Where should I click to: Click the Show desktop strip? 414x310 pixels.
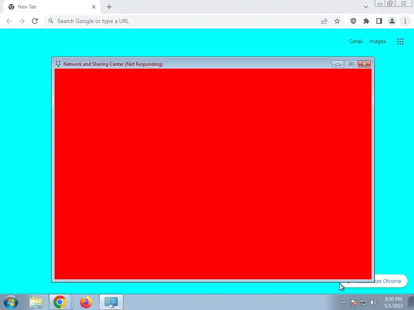click(411, 302)
